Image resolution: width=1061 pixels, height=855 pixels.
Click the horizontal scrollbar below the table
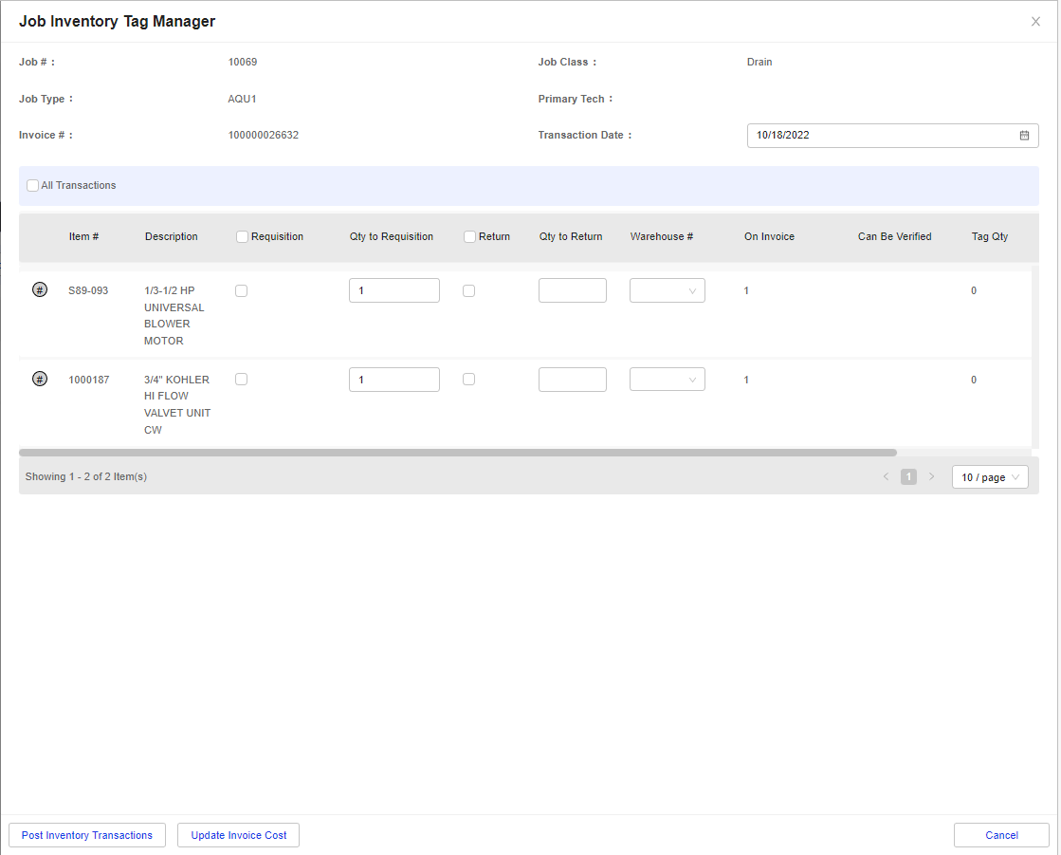point(460,452)
